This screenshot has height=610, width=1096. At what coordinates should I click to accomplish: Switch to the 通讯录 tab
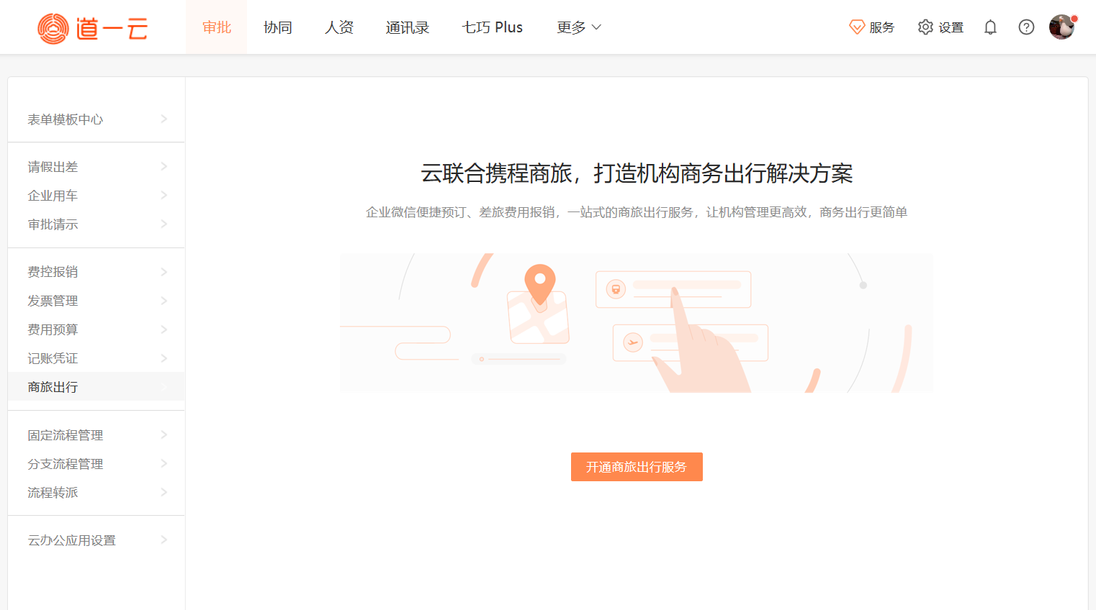(x=408, y=27)
